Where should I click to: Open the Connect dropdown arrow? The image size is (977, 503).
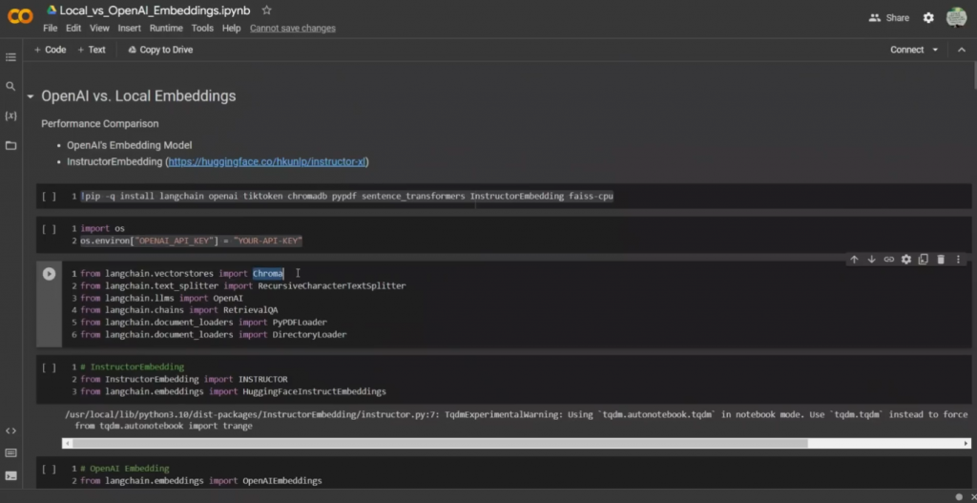pos(935,50)
